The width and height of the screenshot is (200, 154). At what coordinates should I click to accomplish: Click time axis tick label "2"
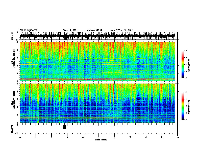[x=52, y=137]
